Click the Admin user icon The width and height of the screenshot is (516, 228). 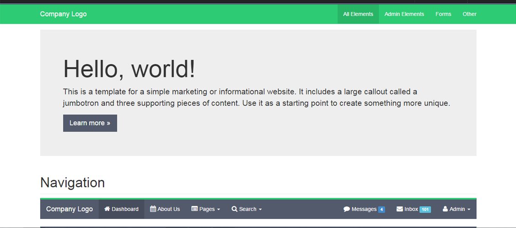tap(445, 209)
